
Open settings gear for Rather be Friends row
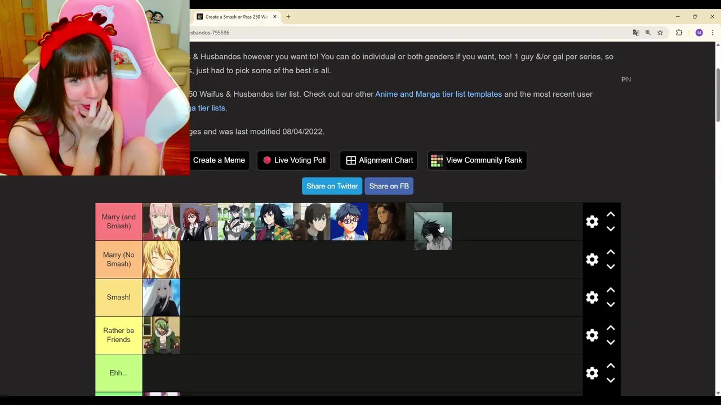[592, 335]
